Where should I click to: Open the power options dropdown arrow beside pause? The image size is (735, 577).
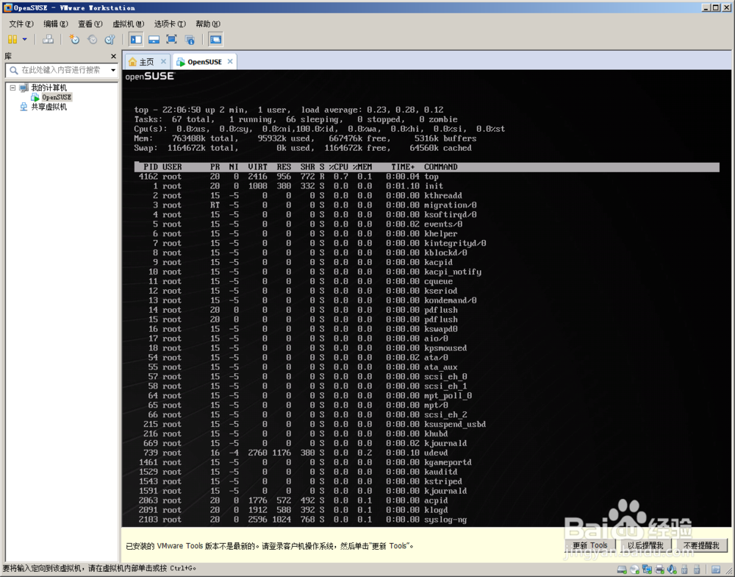click(x=25, y=40)
